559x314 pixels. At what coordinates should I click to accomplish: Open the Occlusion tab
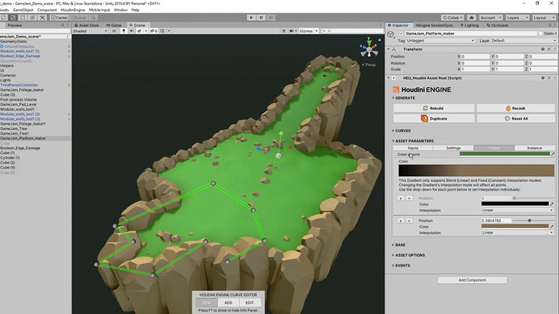tap(498, 25)
